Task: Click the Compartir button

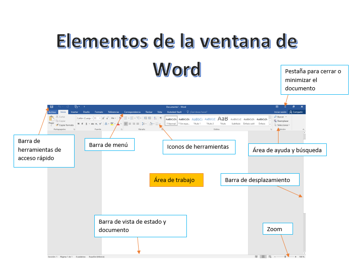Action: 296,112
